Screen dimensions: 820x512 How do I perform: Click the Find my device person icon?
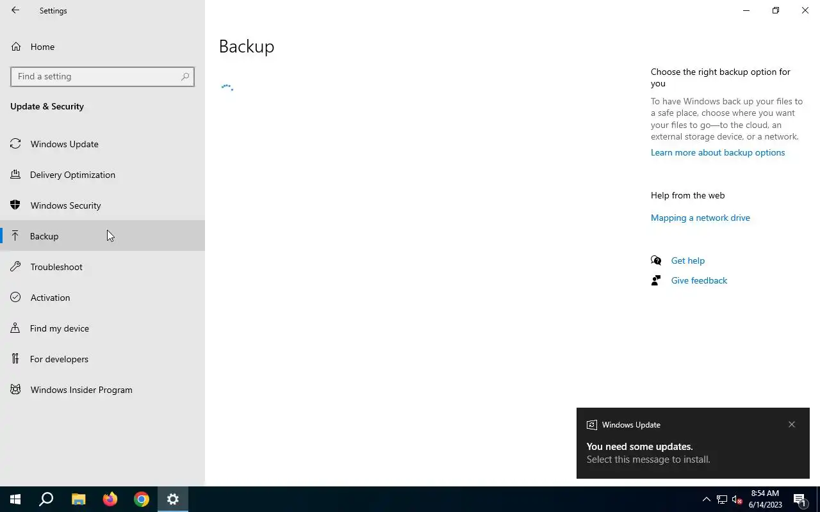15,328
